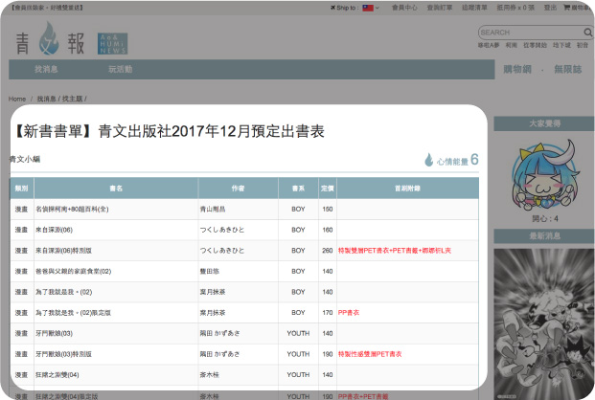Screen dimensions: 595x400
Task: Click the 柯南 hot keyword
Action: 511,45
